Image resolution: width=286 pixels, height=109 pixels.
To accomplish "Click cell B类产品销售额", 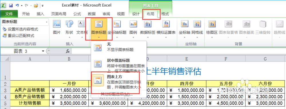I will click(x=29, y=96).
